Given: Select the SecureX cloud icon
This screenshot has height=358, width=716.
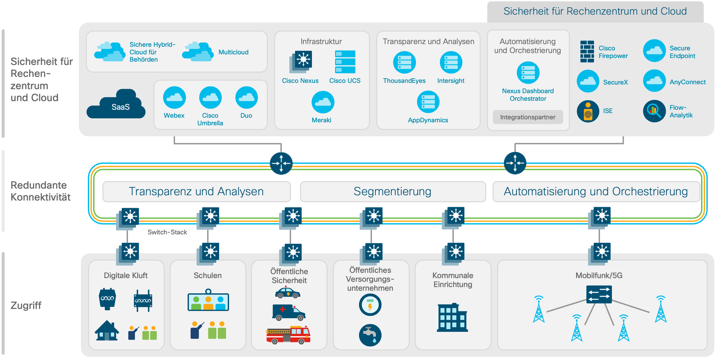Looking at the screenshot, I should (588, 81).
